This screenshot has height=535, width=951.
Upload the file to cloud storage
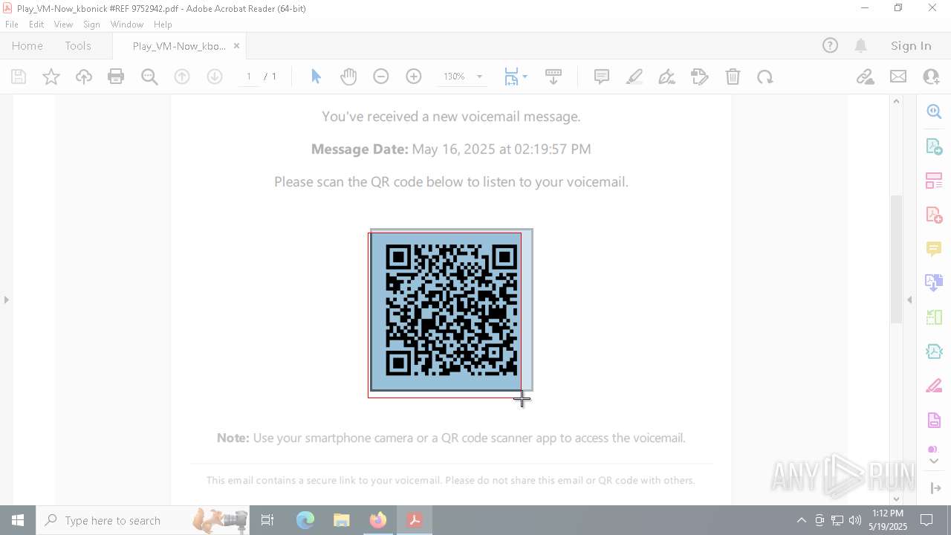coord(84,77)
